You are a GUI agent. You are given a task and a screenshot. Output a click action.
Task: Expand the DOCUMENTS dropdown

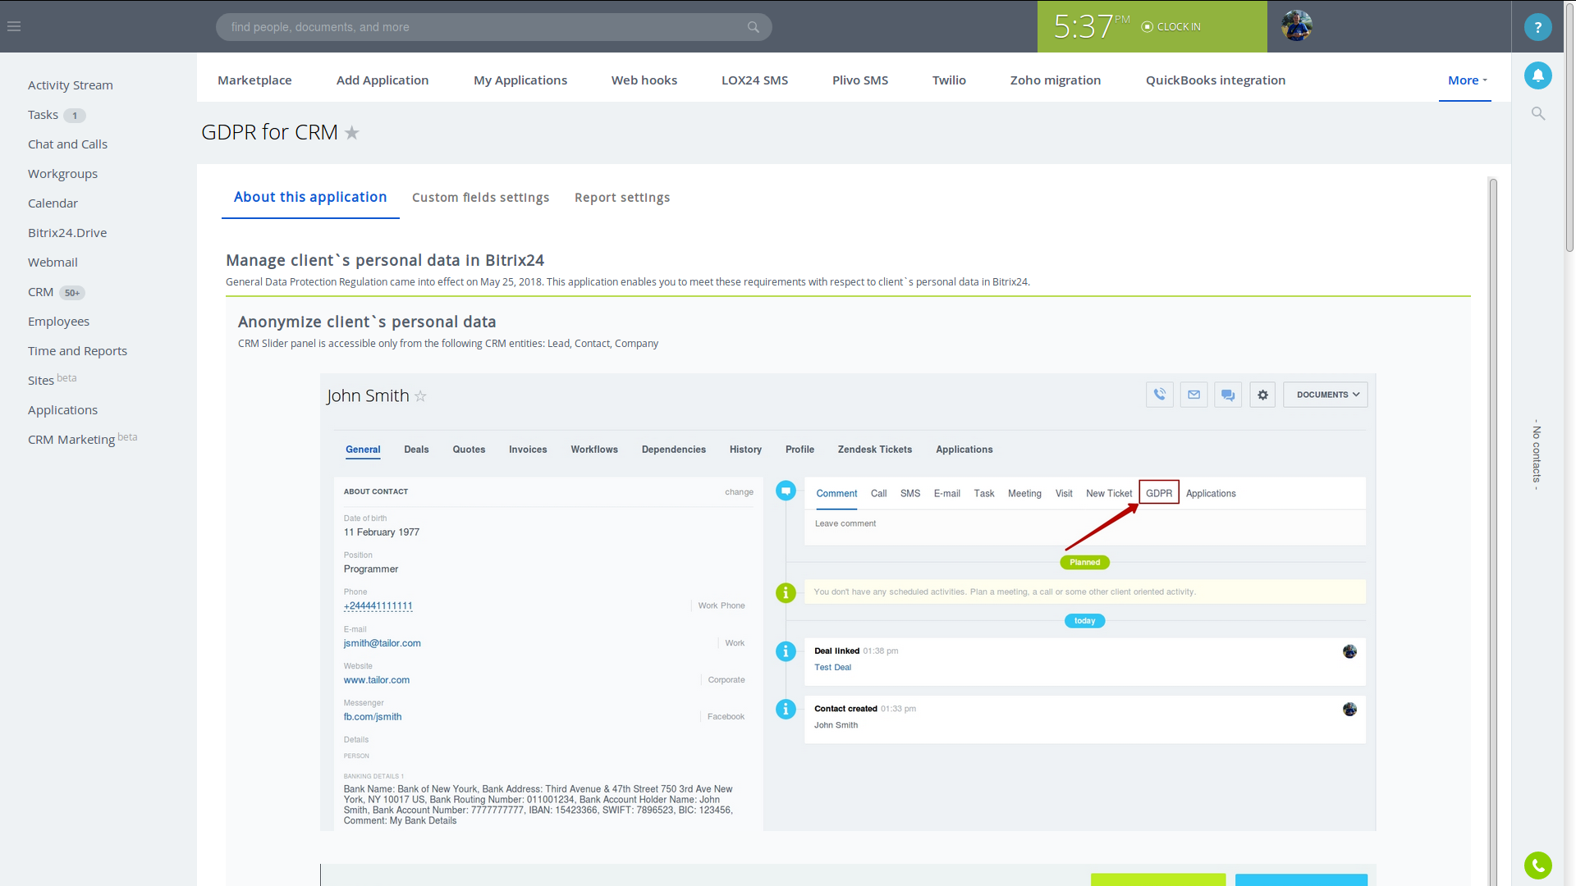1324,395
